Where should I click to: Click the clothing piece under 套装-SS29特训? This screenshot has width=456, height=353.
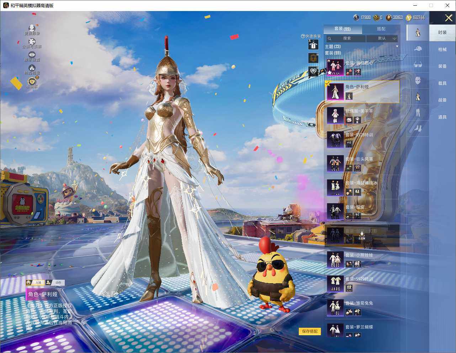(349, 288)
